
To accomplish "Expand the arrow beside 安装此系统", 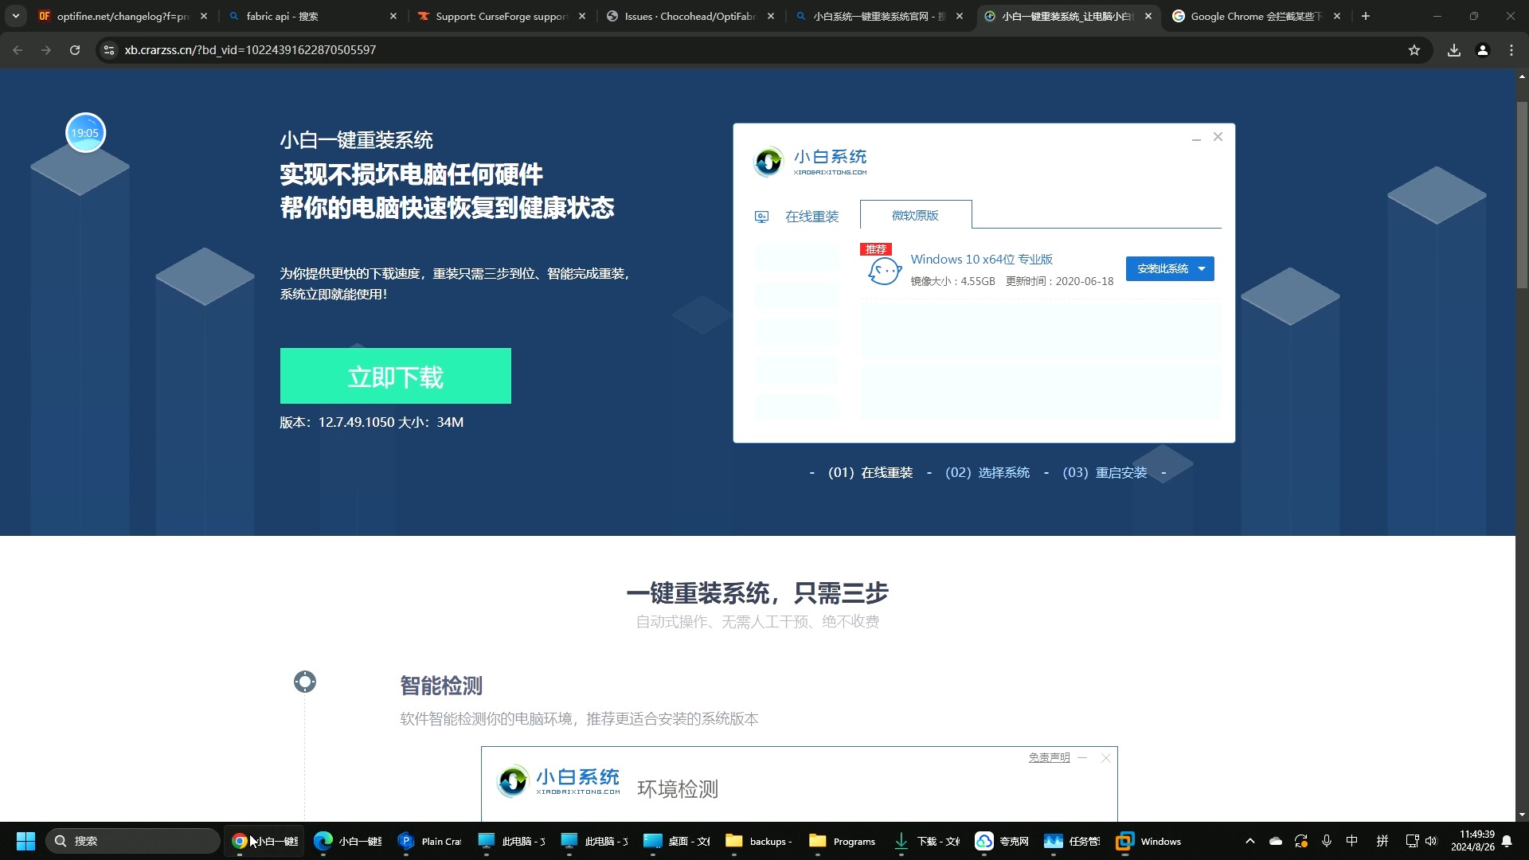I will [x=1202, y=269].
